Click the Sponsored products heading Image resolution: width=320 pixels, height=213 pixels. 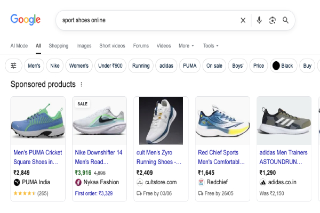(x=43, y=84)
